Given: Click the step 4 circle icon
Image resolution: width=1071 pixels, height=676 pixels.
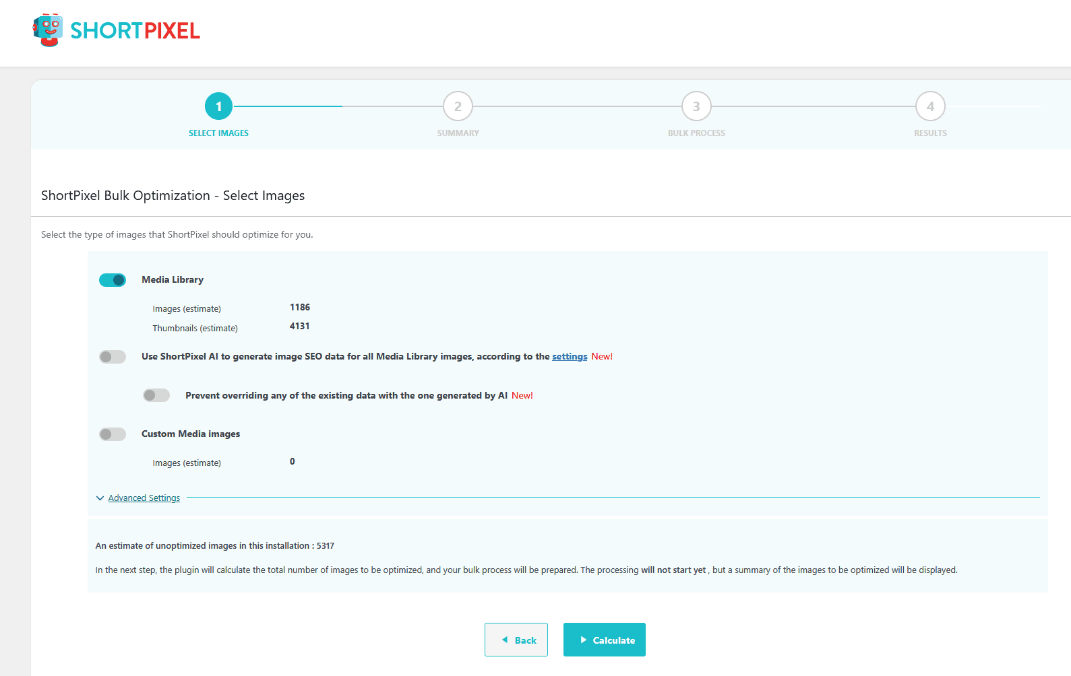Looking at the screenshot, I should pyautogui.click(x=930, y=106).
